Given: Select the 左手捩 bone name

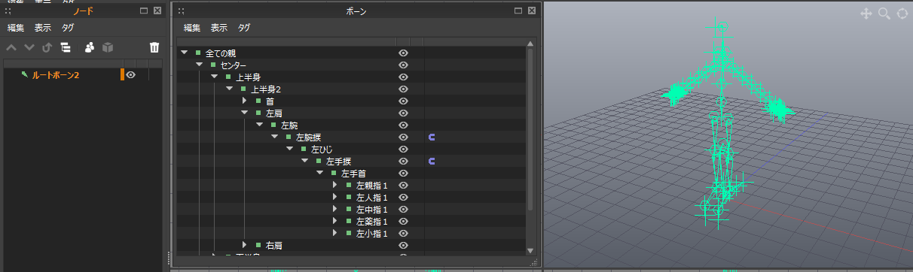Looking at the screenshot, I should (338, 162).
